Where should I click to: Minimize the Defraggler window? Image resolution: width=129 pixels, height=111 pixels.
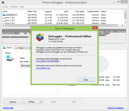click(x=114, y=2)
